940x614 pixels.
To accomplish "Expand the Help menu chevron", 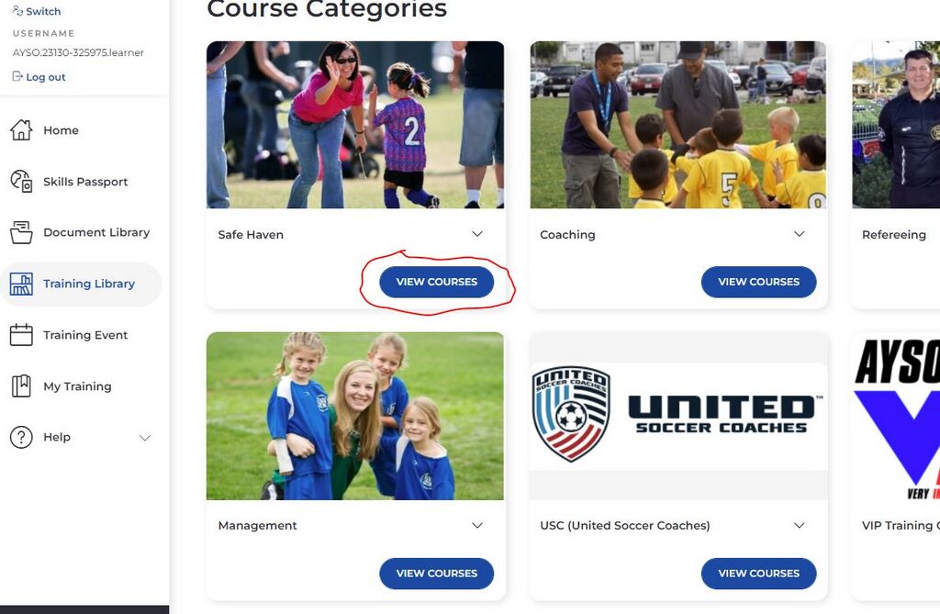I will (x=144, y=438).
